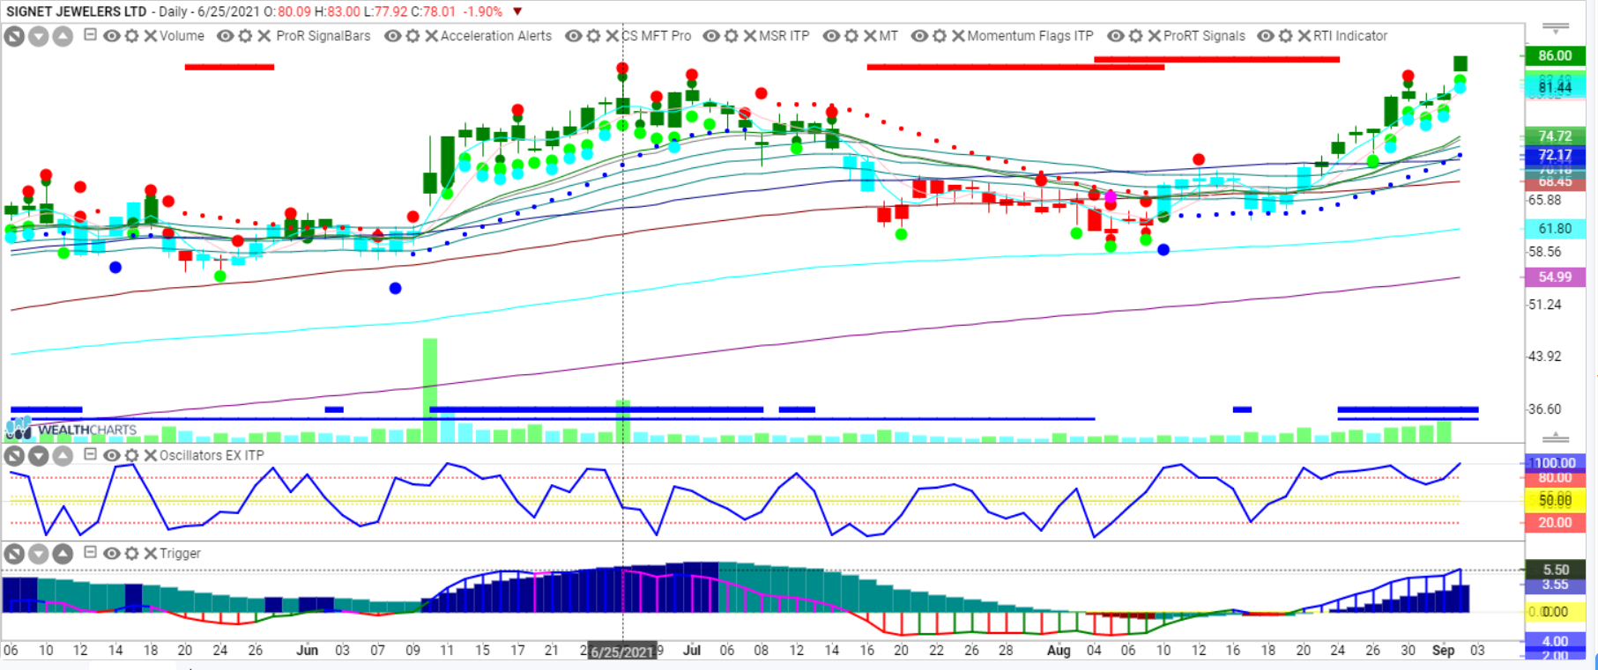The width and height of the screenshot is (1598, 670).
Task: Open settings gear for Momentum Flags ITP
Action: point(940,36)
